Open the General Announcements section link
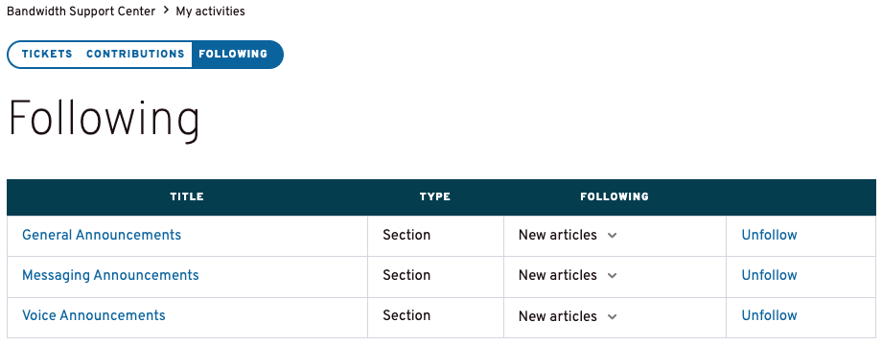This screenshot has height=345, width=882. (102, 235)
